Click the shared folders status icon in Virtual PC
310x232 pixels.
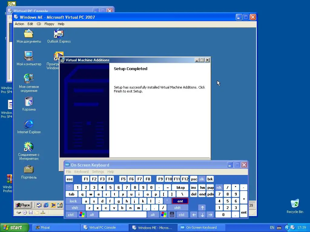point(37,212)
